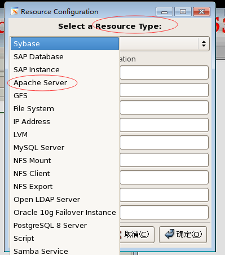Click the 取消(C) cancel button
Screen dimensions: 225x255
[x=137, y=235]
